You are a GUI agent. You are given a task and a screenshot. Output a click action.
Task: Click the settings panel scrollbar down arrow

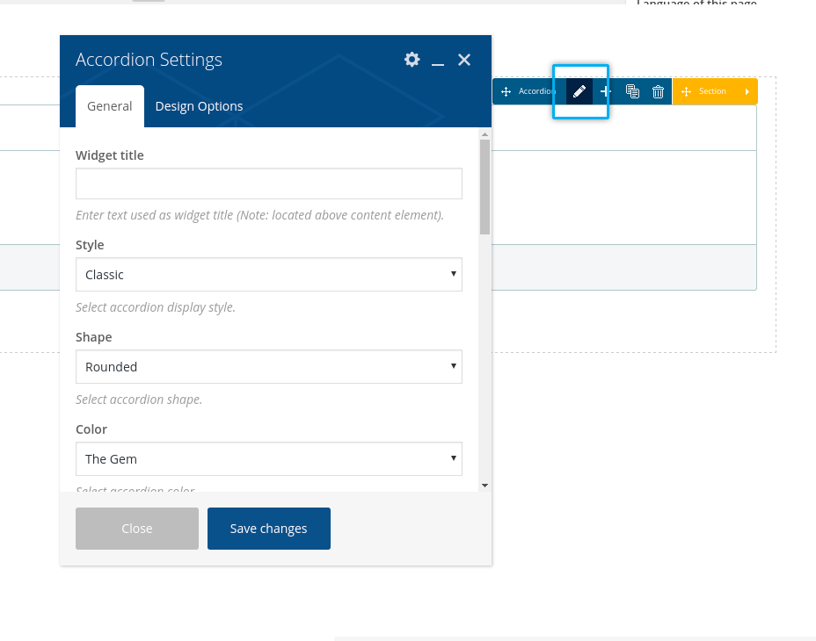point(484,486)
